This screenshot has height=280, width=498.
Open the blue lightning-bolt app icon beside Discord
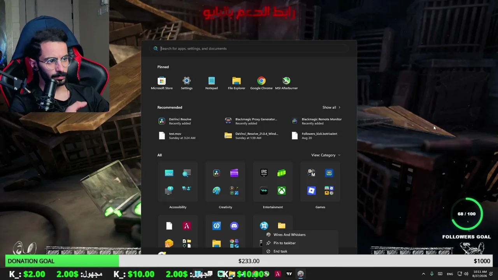tap(216, 226)
